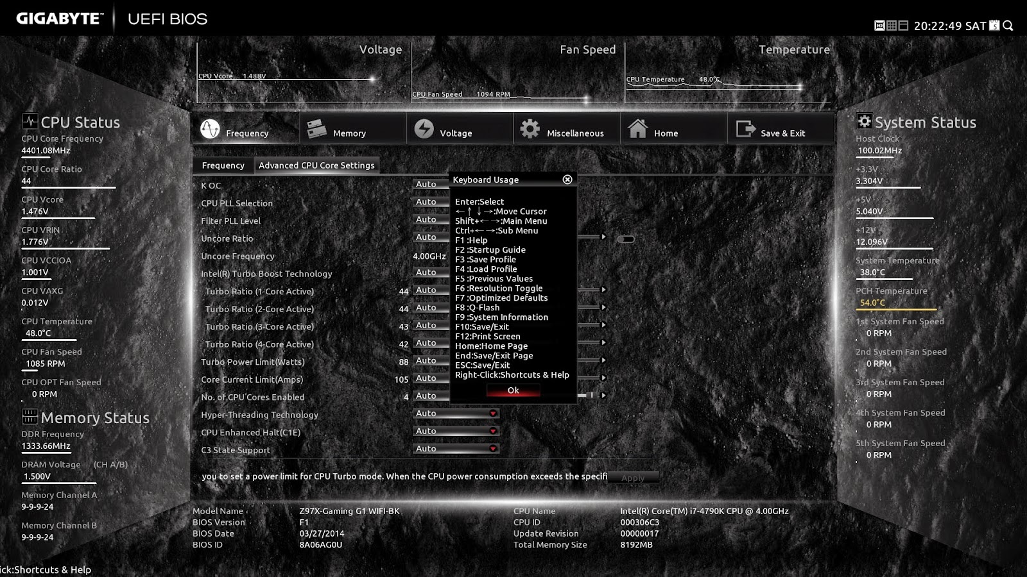Click the HD resolution toggle icon
Screen dimensions: 1027x577
coord(879,26)
